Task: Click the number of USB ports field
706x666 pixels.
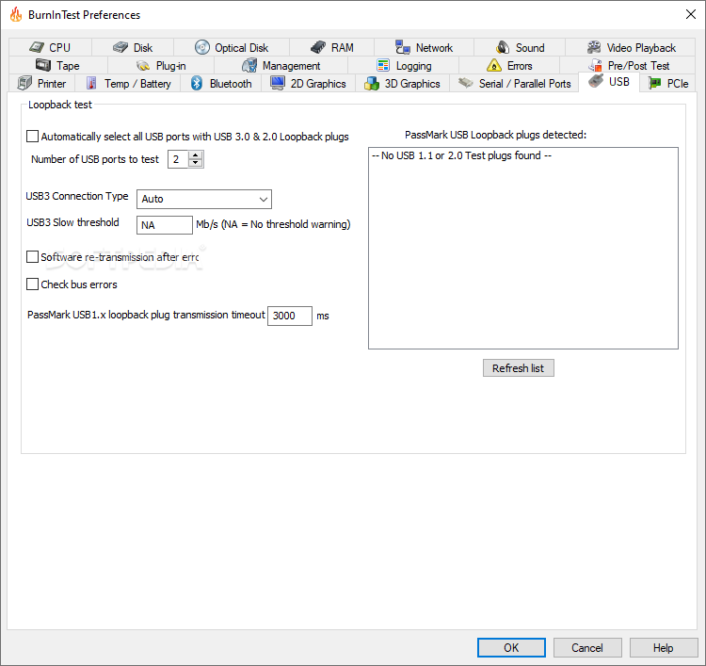Action: 178,159
